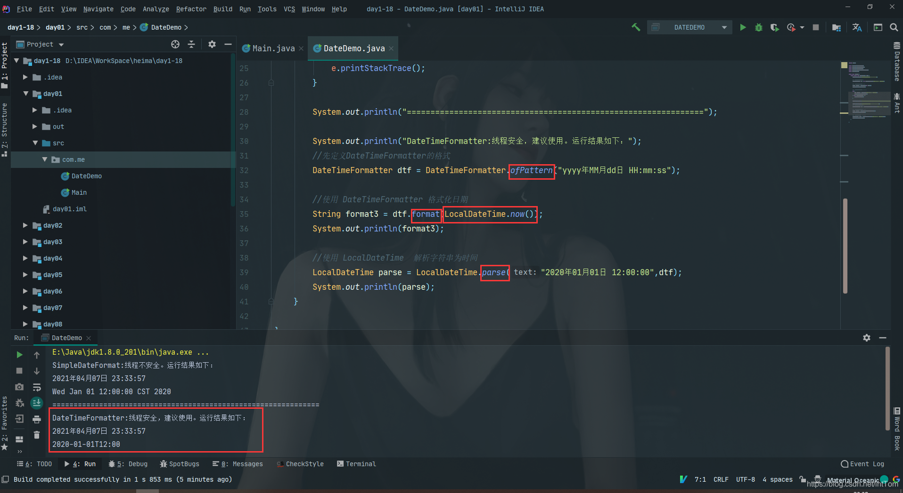
Task: Toggle Build Project with the hammer icon
Action: tap(635, 27)
